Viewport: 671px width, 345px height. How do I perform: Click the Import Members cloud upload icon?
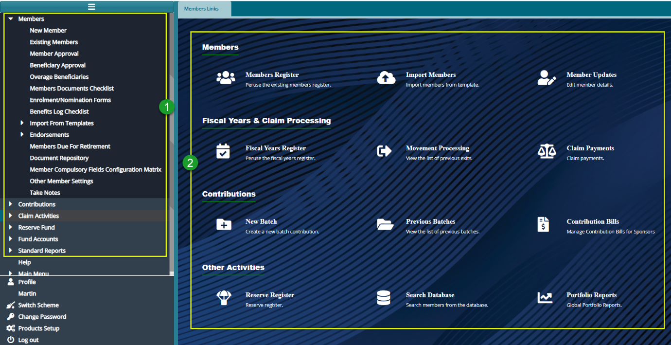[386, 78]
